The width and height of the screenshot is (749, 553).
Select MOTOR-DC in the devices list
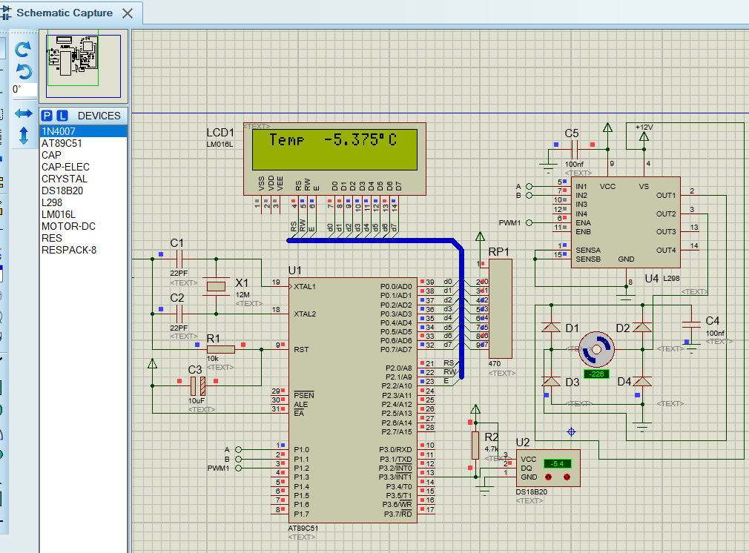click(68, 226)
